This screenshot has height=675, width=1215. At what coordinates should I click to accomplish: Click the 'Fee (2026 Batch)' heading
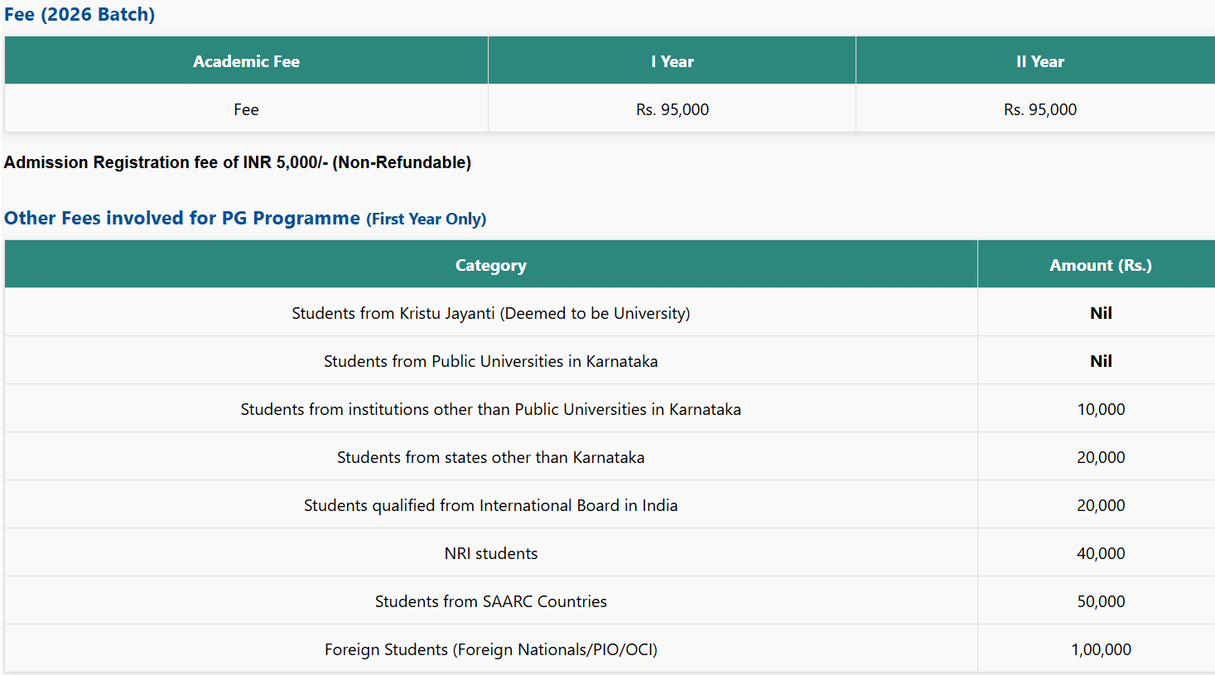tap(80, 15)
